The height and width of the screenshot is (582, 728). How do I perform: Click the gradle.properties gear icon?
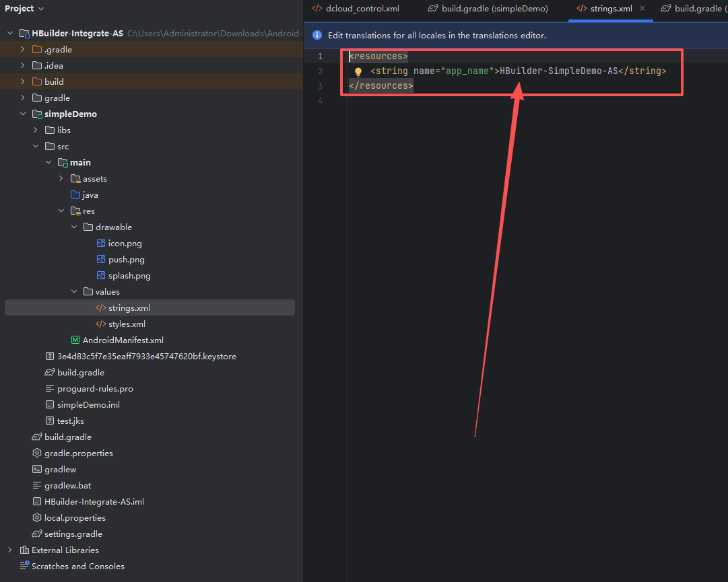click(x=36, y=453)
